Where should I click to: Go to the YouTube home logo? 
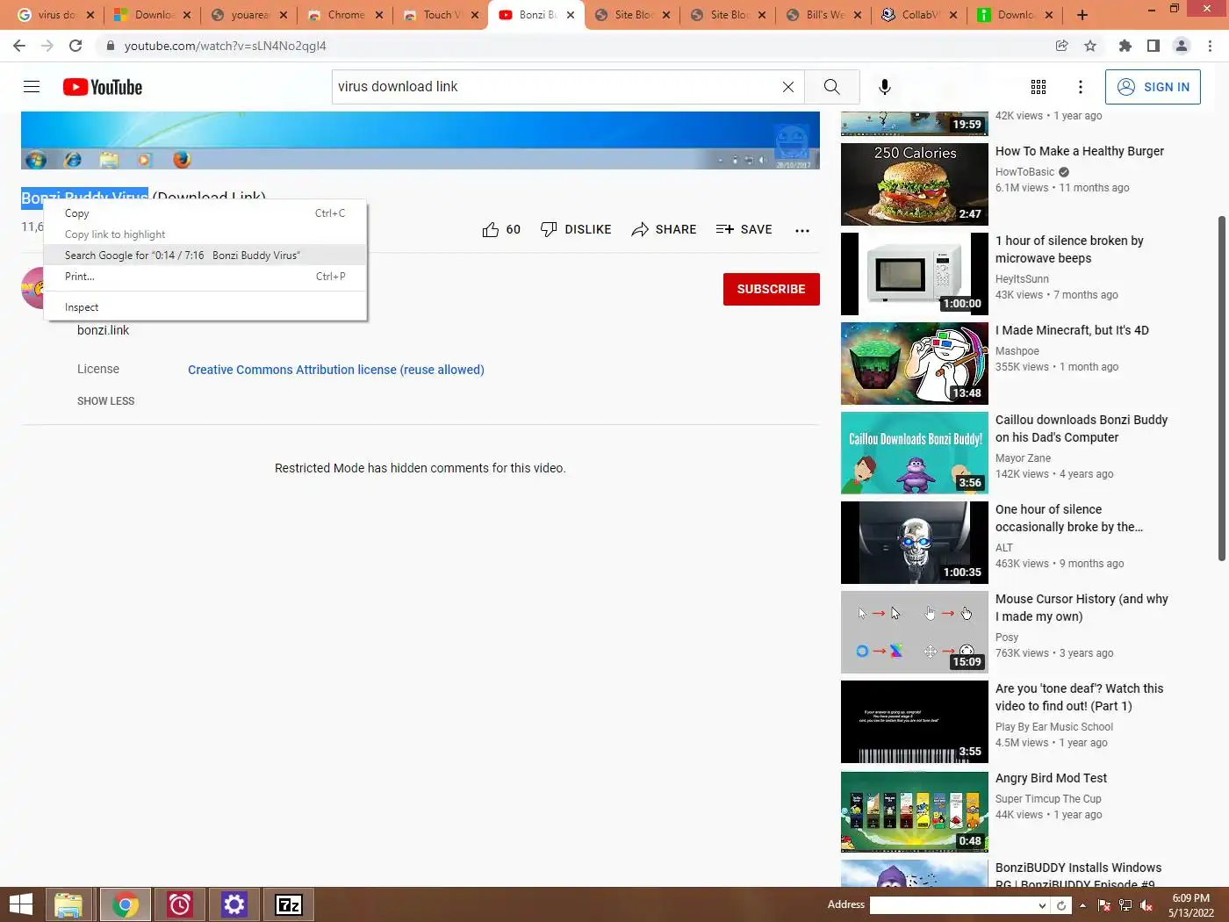[x=103, y=87]
